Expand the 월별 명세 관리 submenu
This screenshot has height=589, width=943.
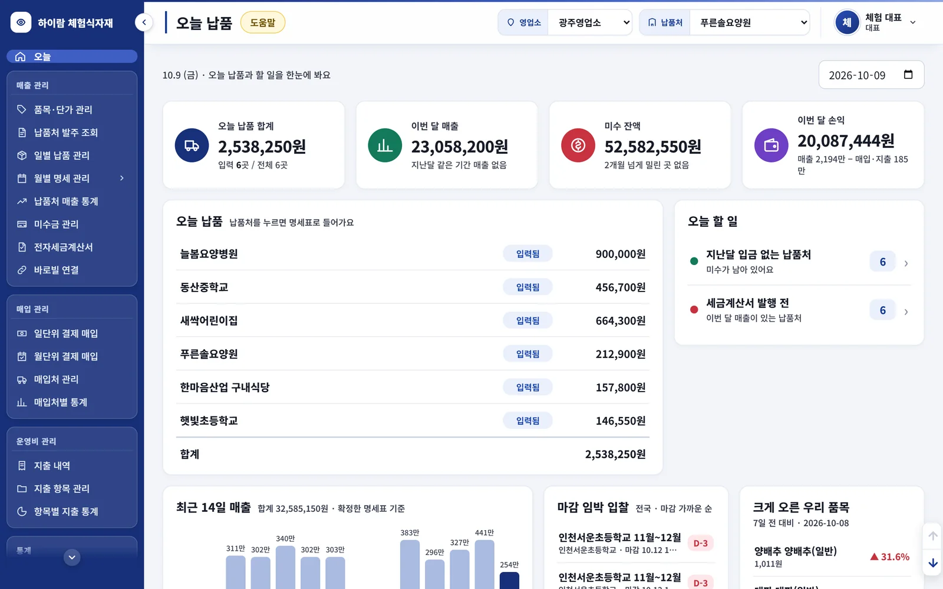[72, 178]
